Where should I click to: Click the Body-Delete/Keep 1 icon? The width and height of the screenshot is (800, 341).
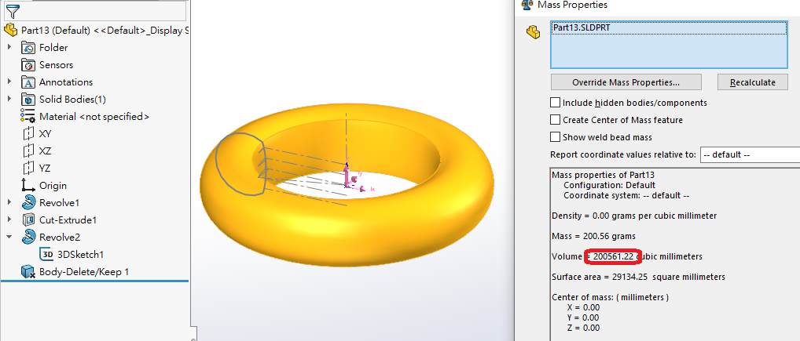coord(28,272)
